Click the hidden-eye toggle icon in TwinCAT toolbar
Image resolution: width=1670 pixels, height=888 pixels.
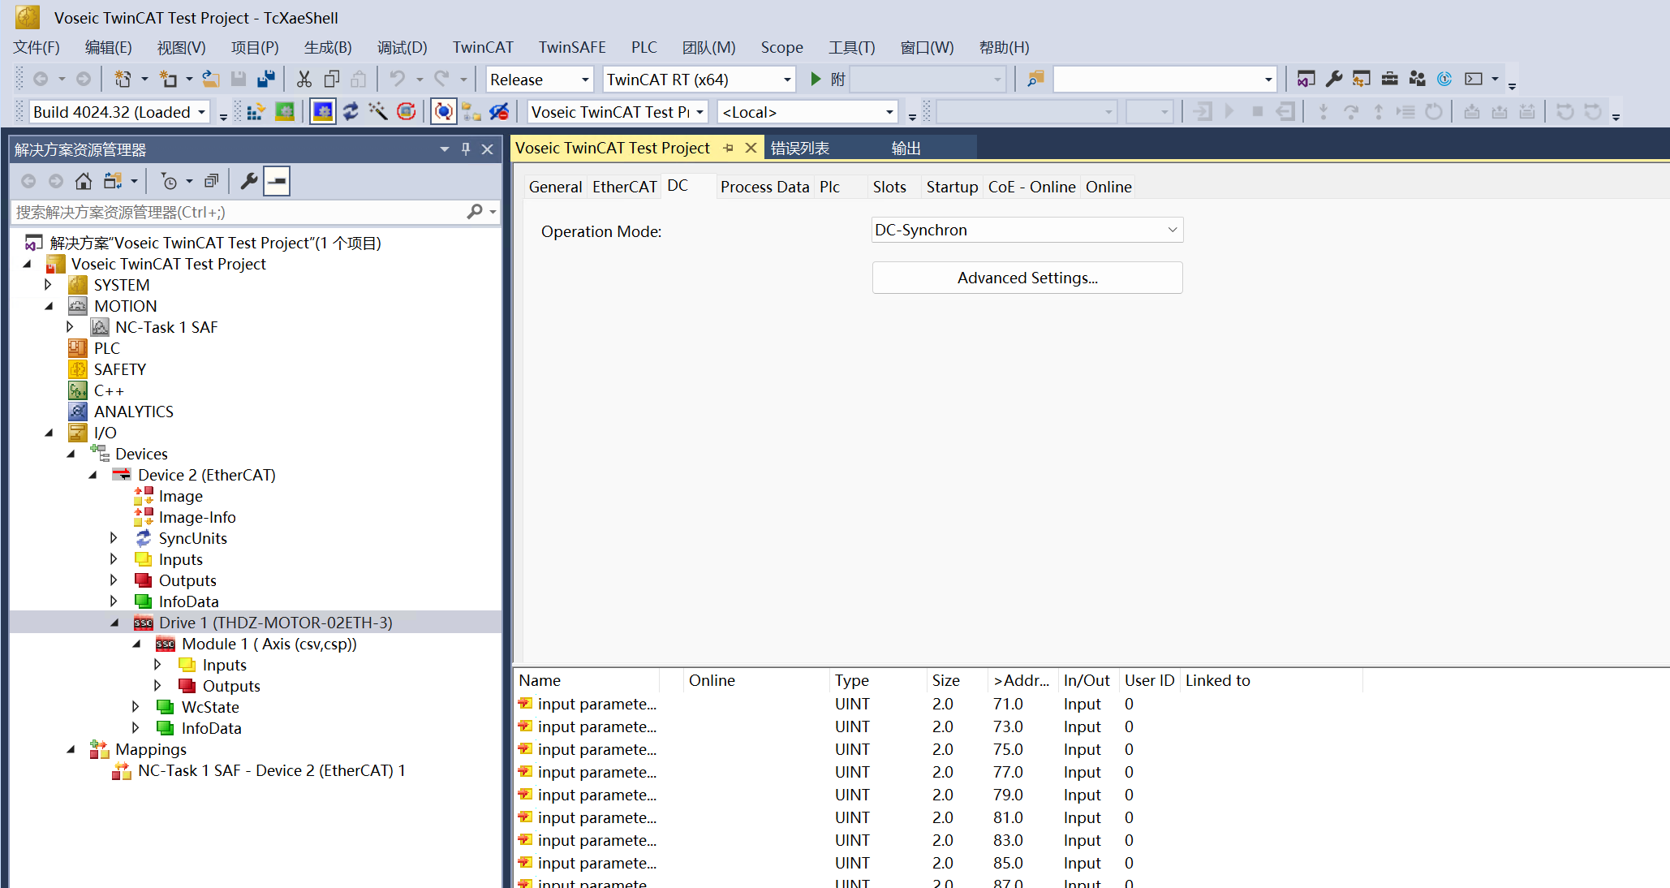click(x=499, y=112)
